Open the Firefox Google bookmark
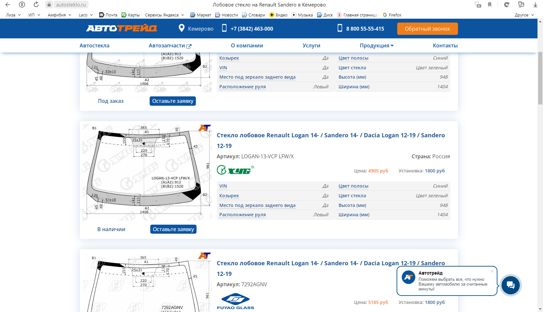 pos(392,15)
